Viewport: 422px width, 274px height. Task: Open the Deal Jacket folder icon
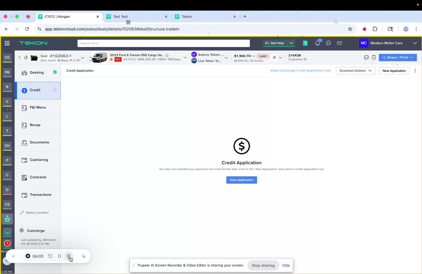coord(34,58)
